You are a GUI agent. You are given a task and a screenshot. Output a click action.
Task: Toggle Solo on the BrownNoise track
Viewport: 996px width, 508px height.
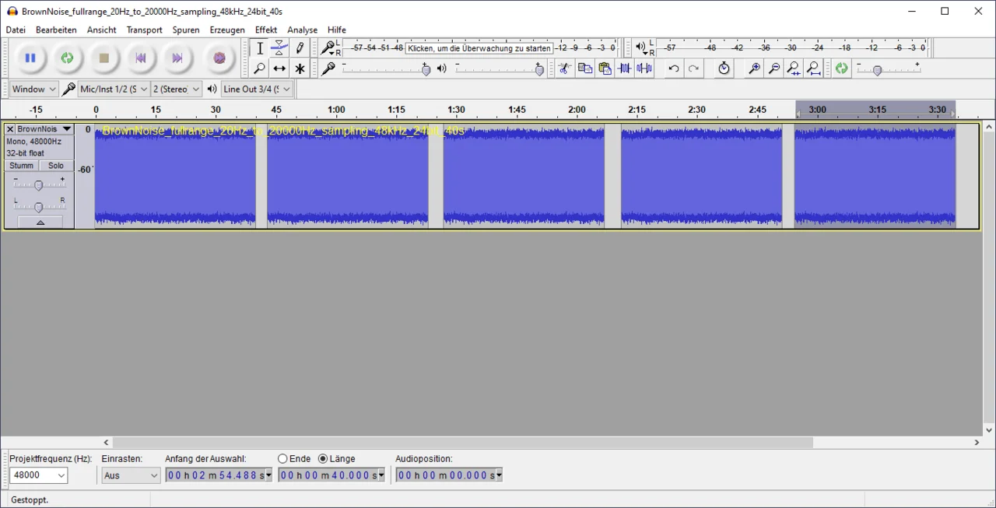[x=56, y=166]
